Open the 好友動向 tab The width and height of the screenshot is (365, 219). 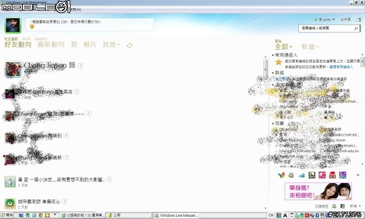pos(18,44)
